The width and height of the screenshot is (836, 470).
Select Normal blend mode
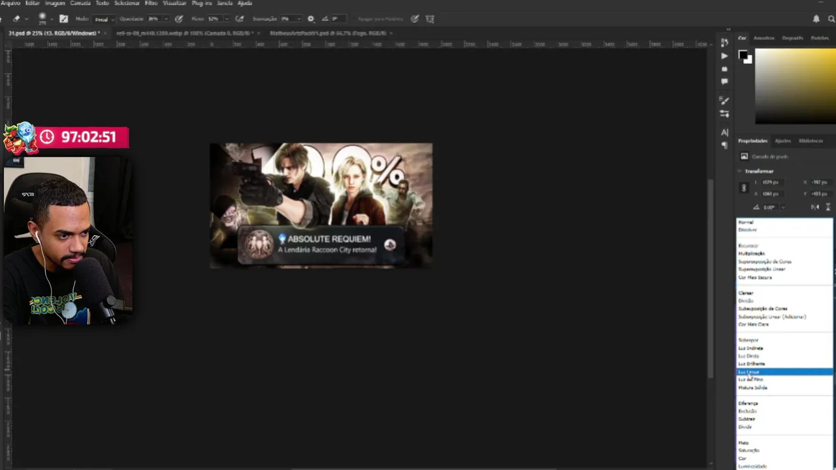point(784,222)
